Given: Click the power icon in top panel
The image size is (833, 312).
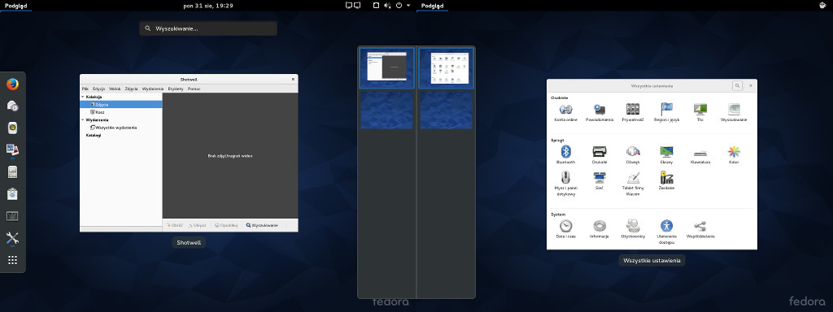Looking at the screenshot, I should 399,6.
